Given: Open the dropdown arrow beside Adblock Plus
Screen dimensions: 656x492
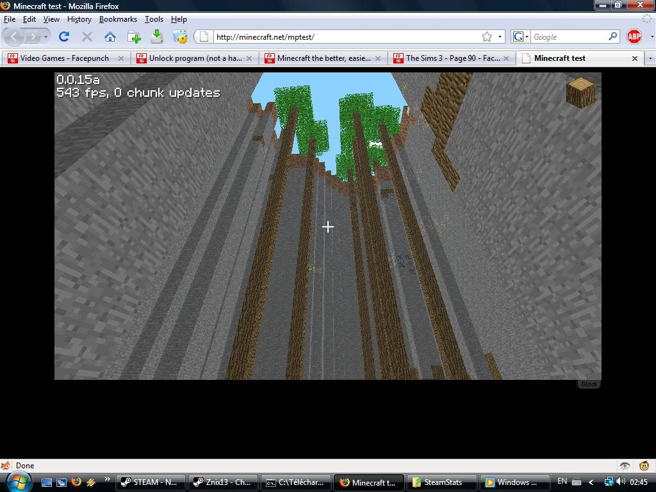Looking at the screenshot, I should pos(652,37).
